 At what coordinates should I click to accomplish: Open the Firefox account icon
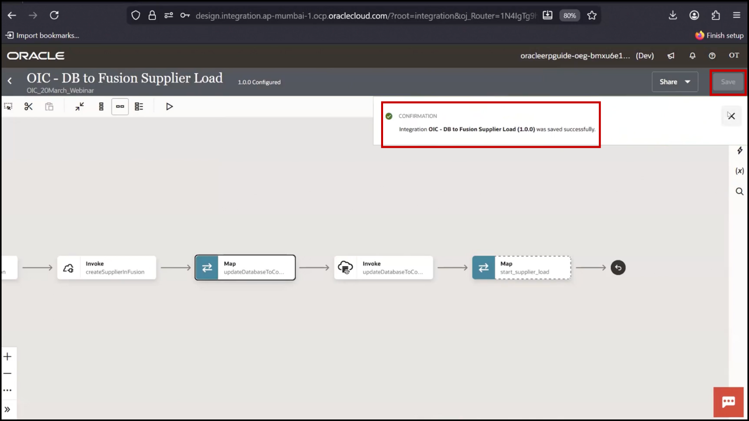(694, 15)
